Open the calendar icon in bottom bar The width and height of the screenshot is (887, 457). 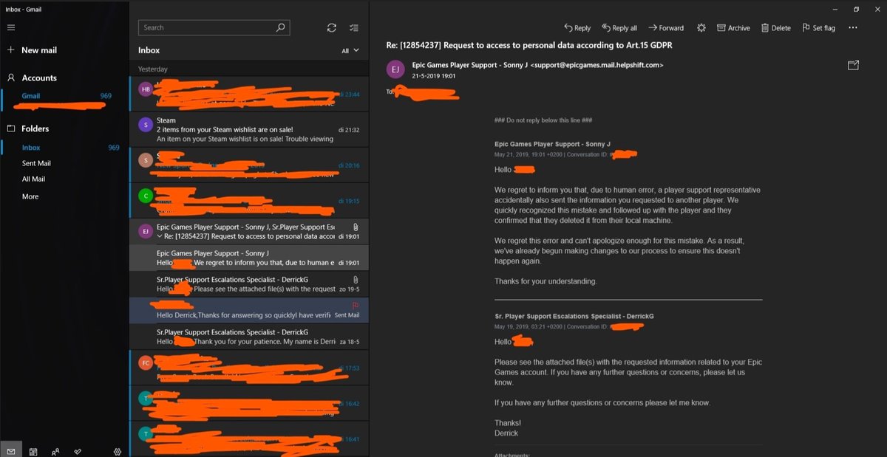(33, 451)
